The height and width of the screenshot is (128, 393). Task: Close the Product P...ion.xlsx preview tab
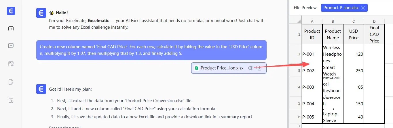tap(363, 8)
